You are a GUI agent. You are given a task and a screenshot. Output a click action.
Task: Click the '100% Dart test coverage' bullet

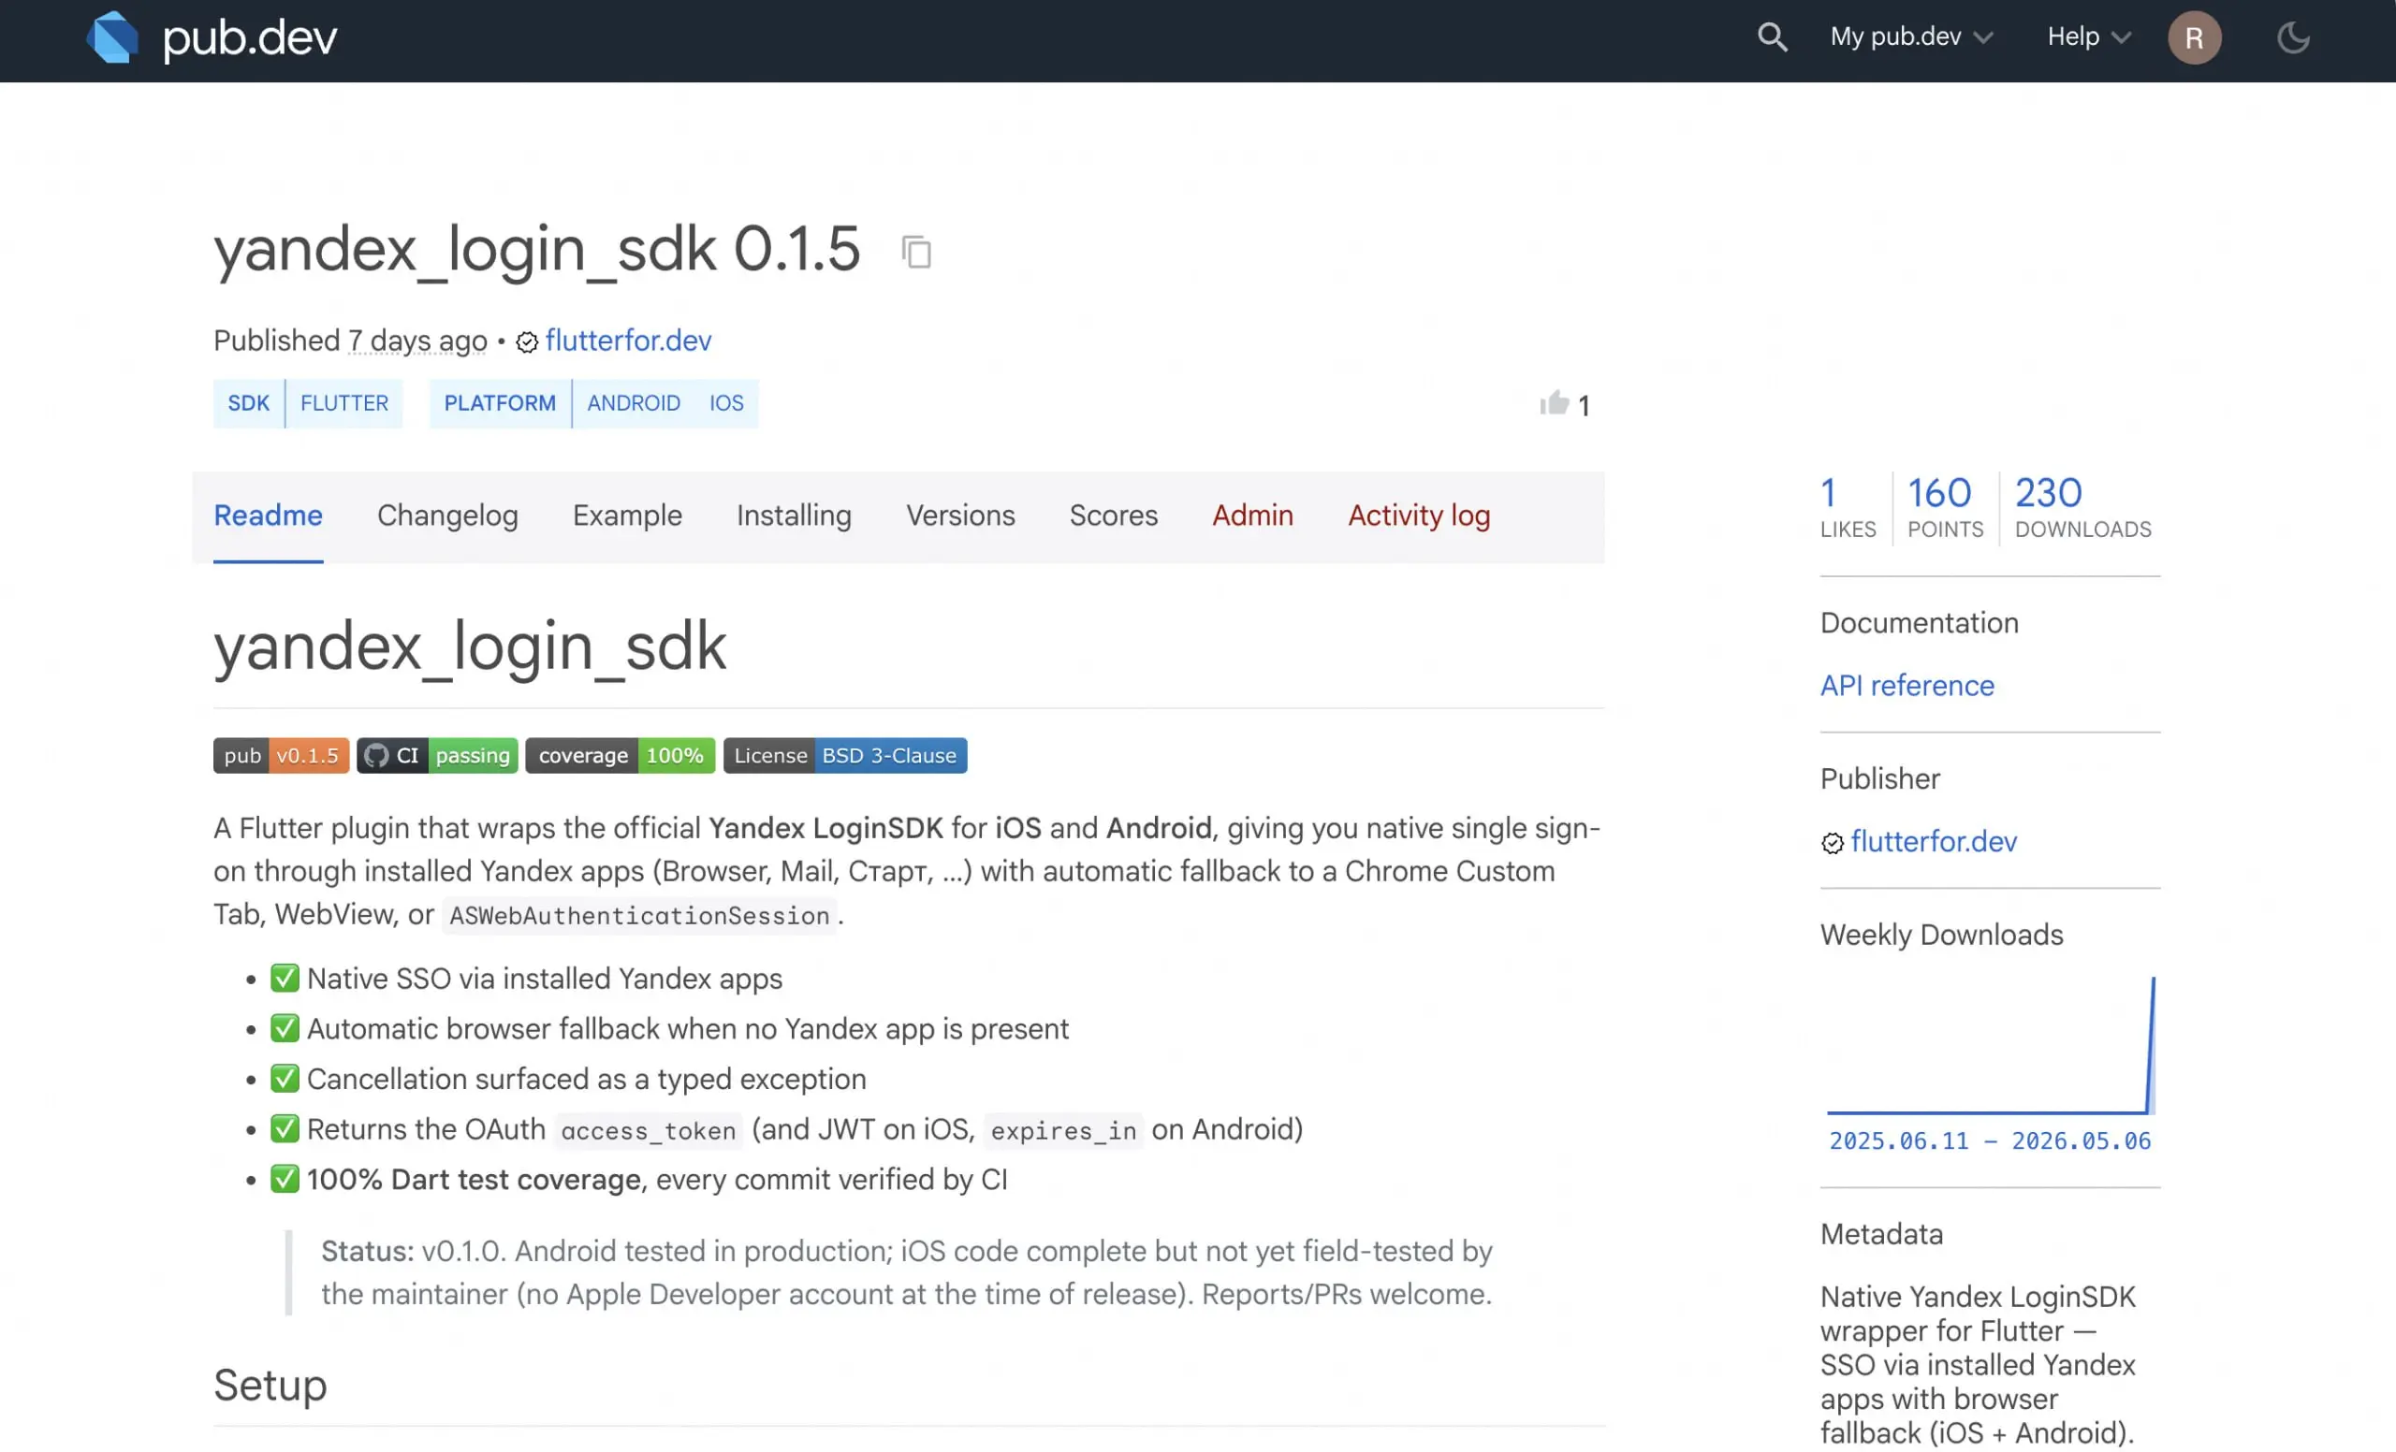(x=657, y=1180)
